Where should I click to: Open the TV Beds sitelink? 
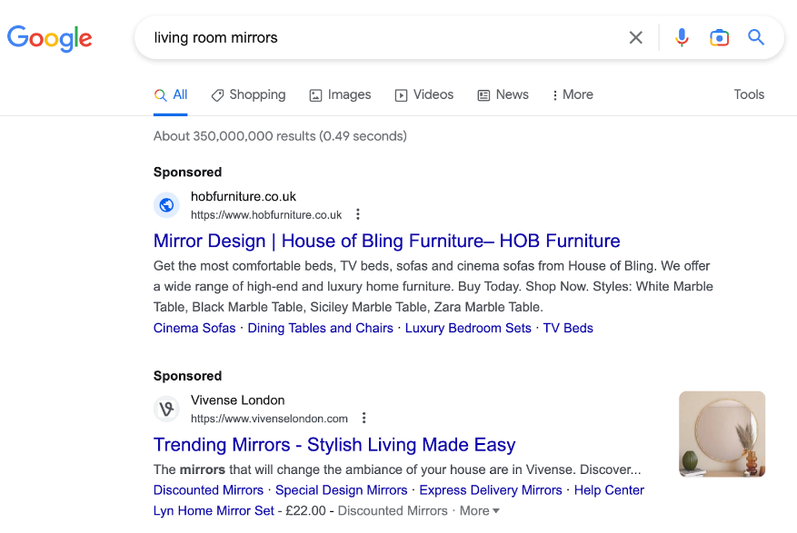(x=568, y=328)
